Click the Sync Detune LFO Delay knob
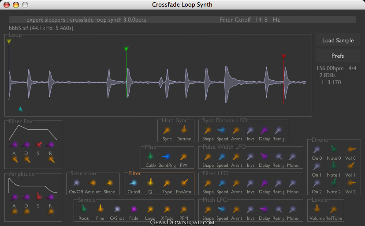The height and width of the screenshot is (226, 365). coord(264,131)
